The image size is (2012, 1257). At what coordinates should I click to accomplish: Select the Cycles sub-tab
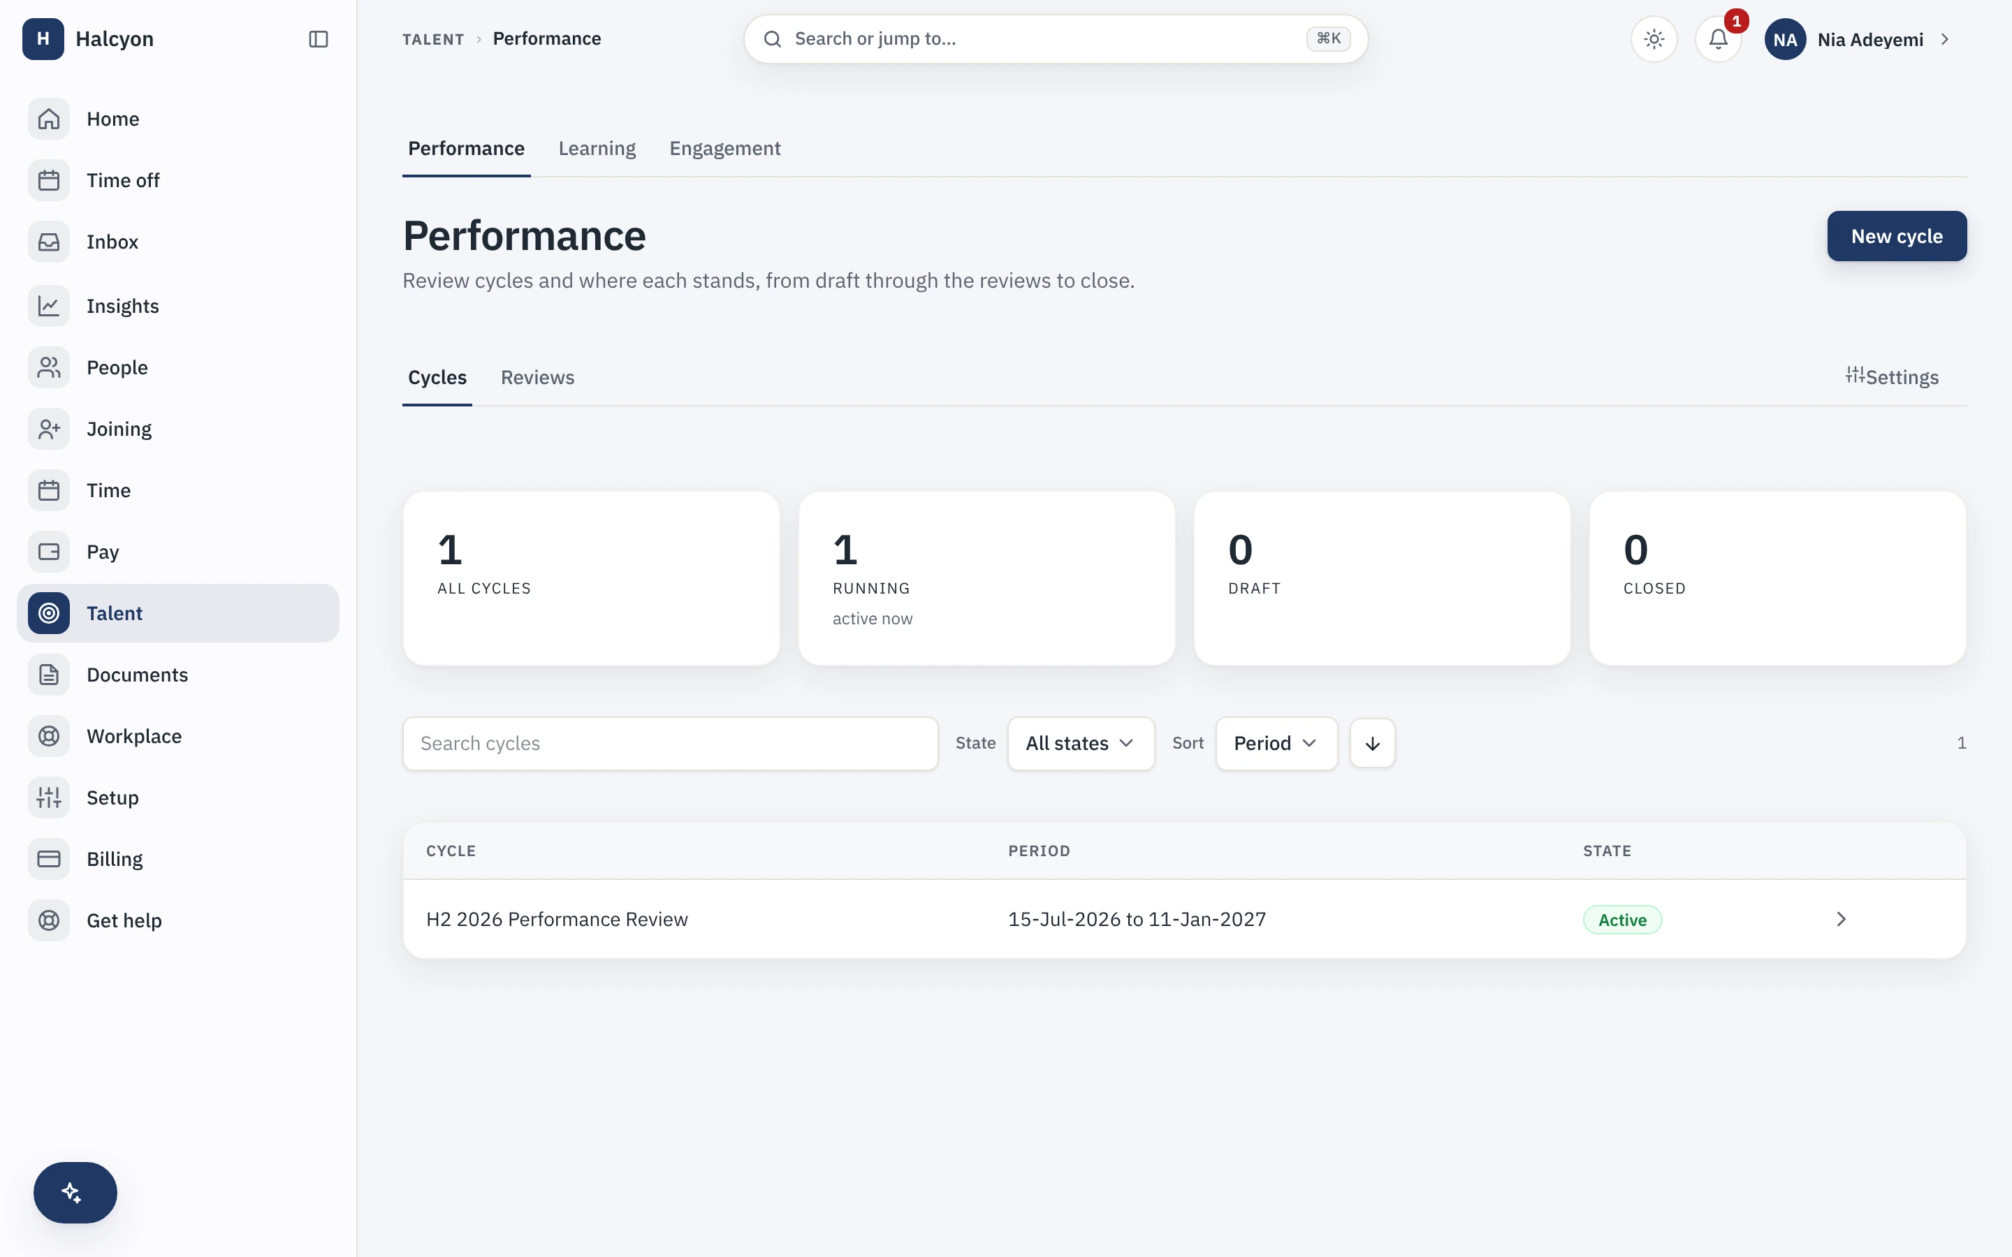tap(437, 377)
